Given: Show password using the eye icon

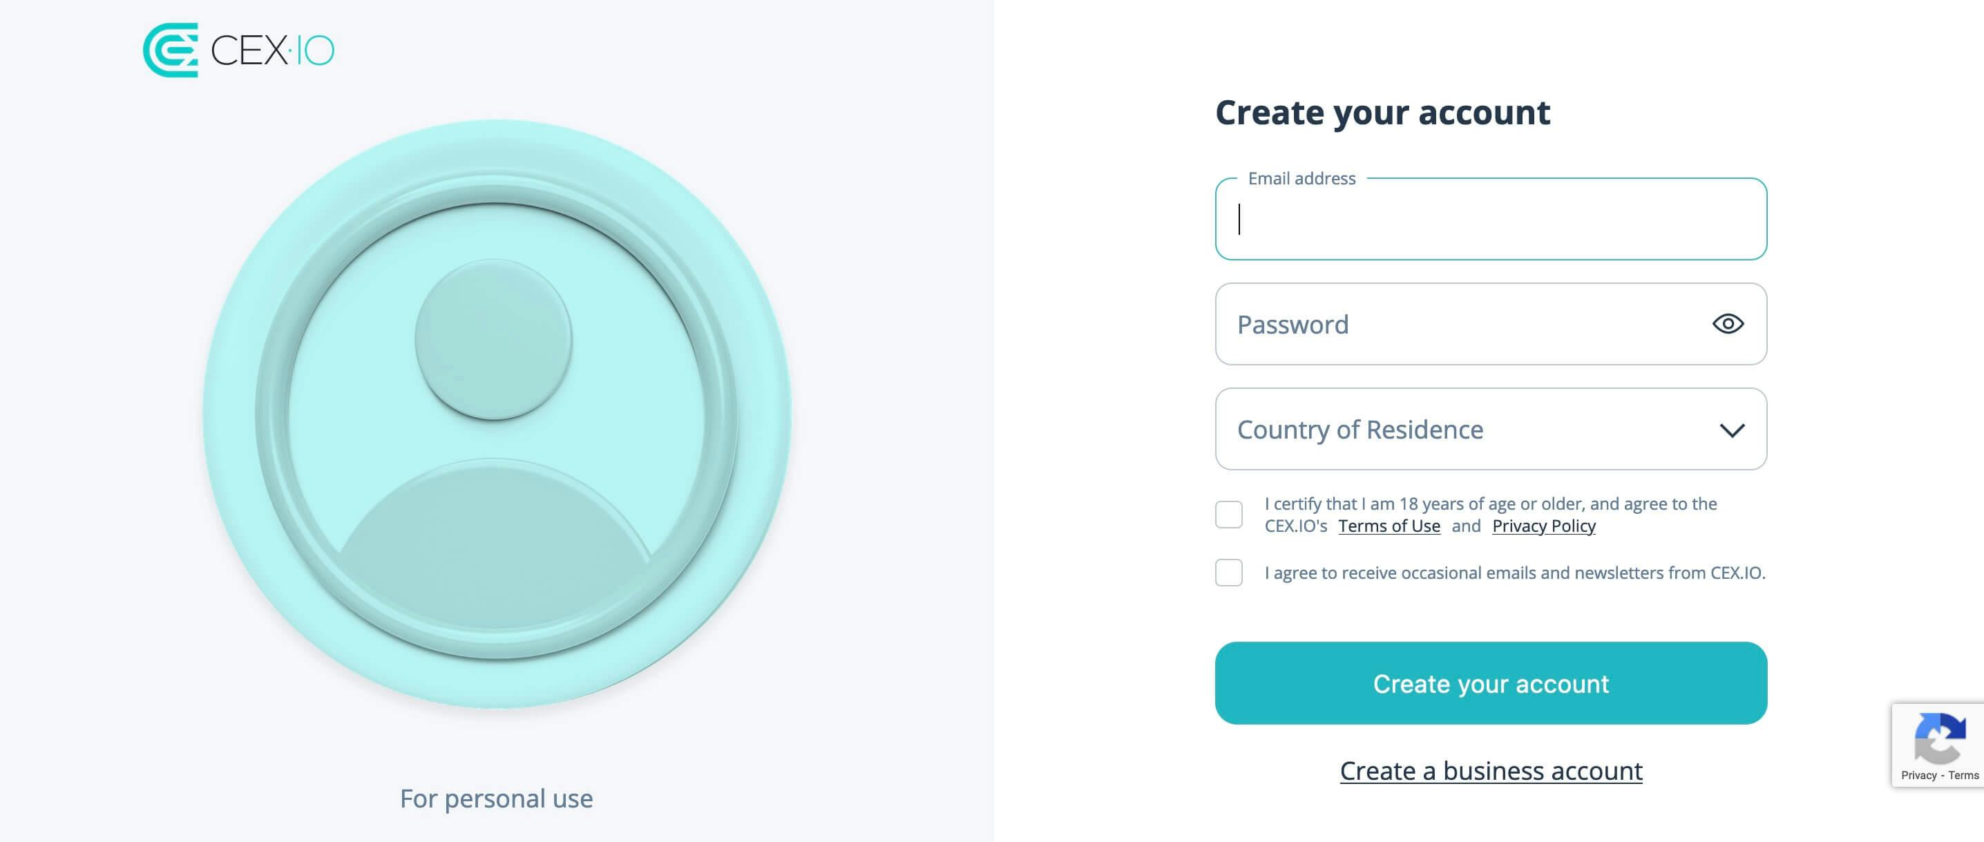Looking at the screenshot, I should tap(1728, 323).
